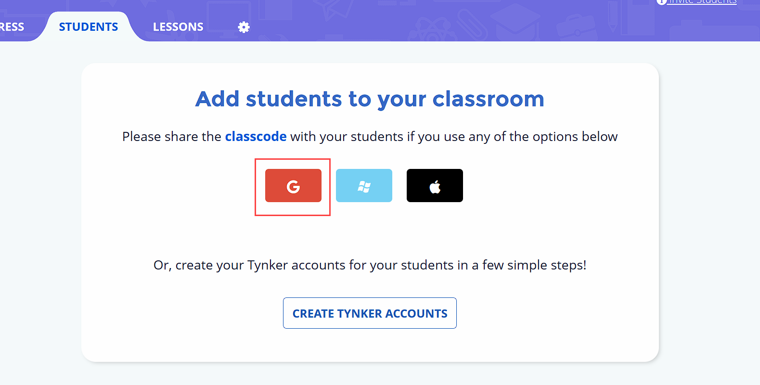Choose the red Google sign-in option
Image resolution: width=760 pixels, height=385 pixels.
pyautogui.click(x=293, y=185)
